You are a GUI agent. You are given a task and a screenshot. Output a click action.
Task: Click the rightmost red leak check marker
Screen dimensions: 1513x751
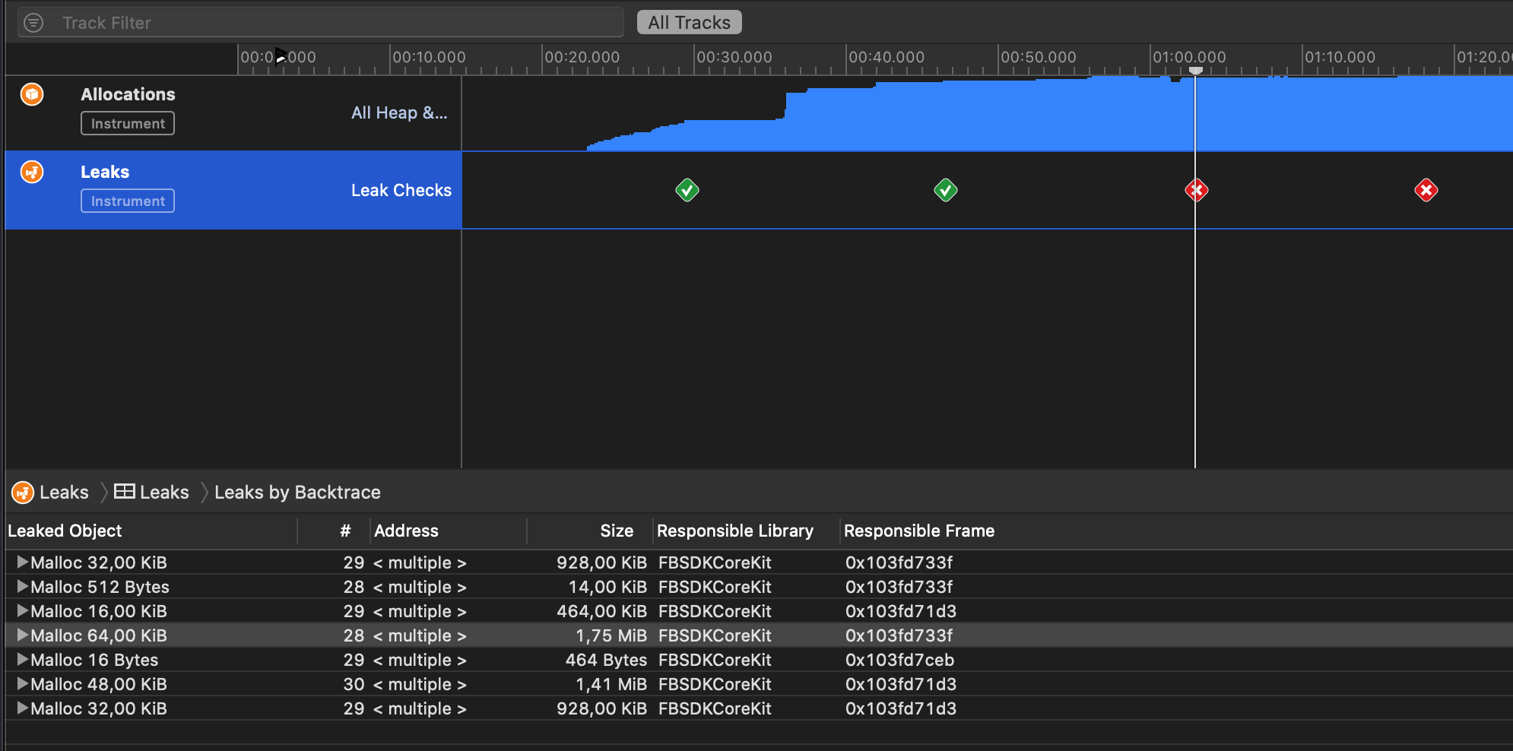1425,190
